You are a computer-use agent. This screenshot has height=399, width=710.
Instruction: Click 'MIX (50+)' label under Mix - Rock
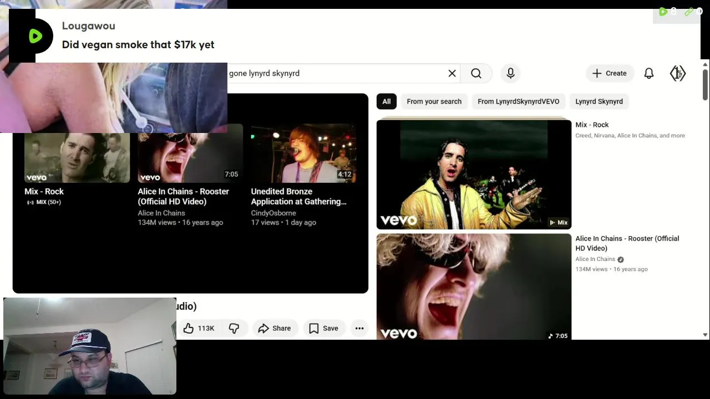click(x=44, y=202)
